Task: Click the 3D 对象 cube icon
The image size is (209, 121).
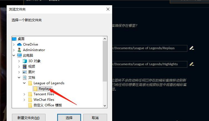Action: [x=25, y=61]
